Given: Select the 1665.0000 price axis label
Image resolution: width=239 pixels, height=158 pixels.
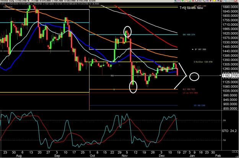Looking at the screenshot, I should [x=230, y=29].
